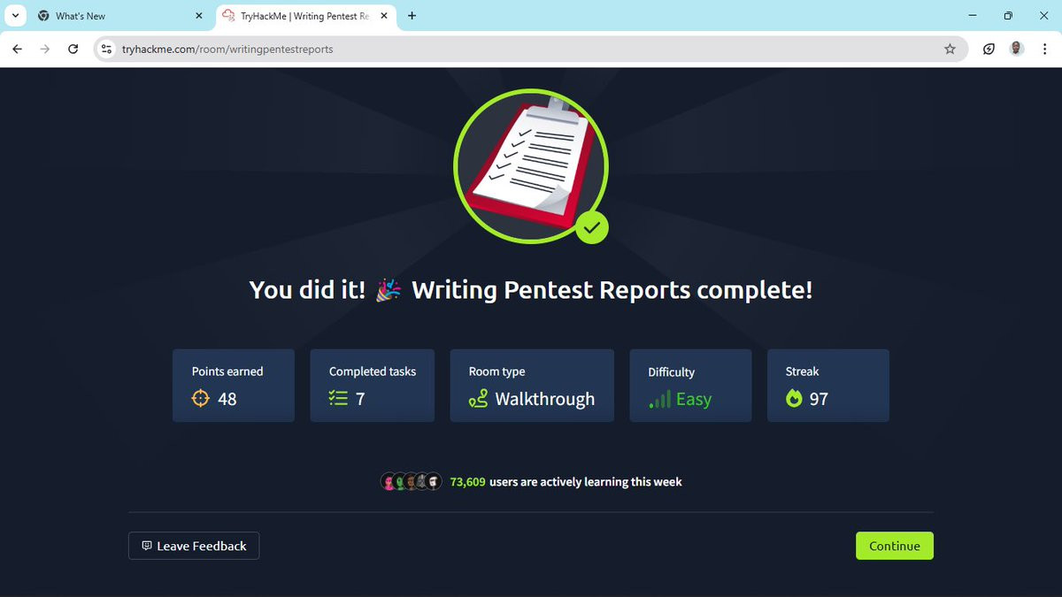Open the Chrome profile avatar
1062x597 pixels.
coord(1016,49)
